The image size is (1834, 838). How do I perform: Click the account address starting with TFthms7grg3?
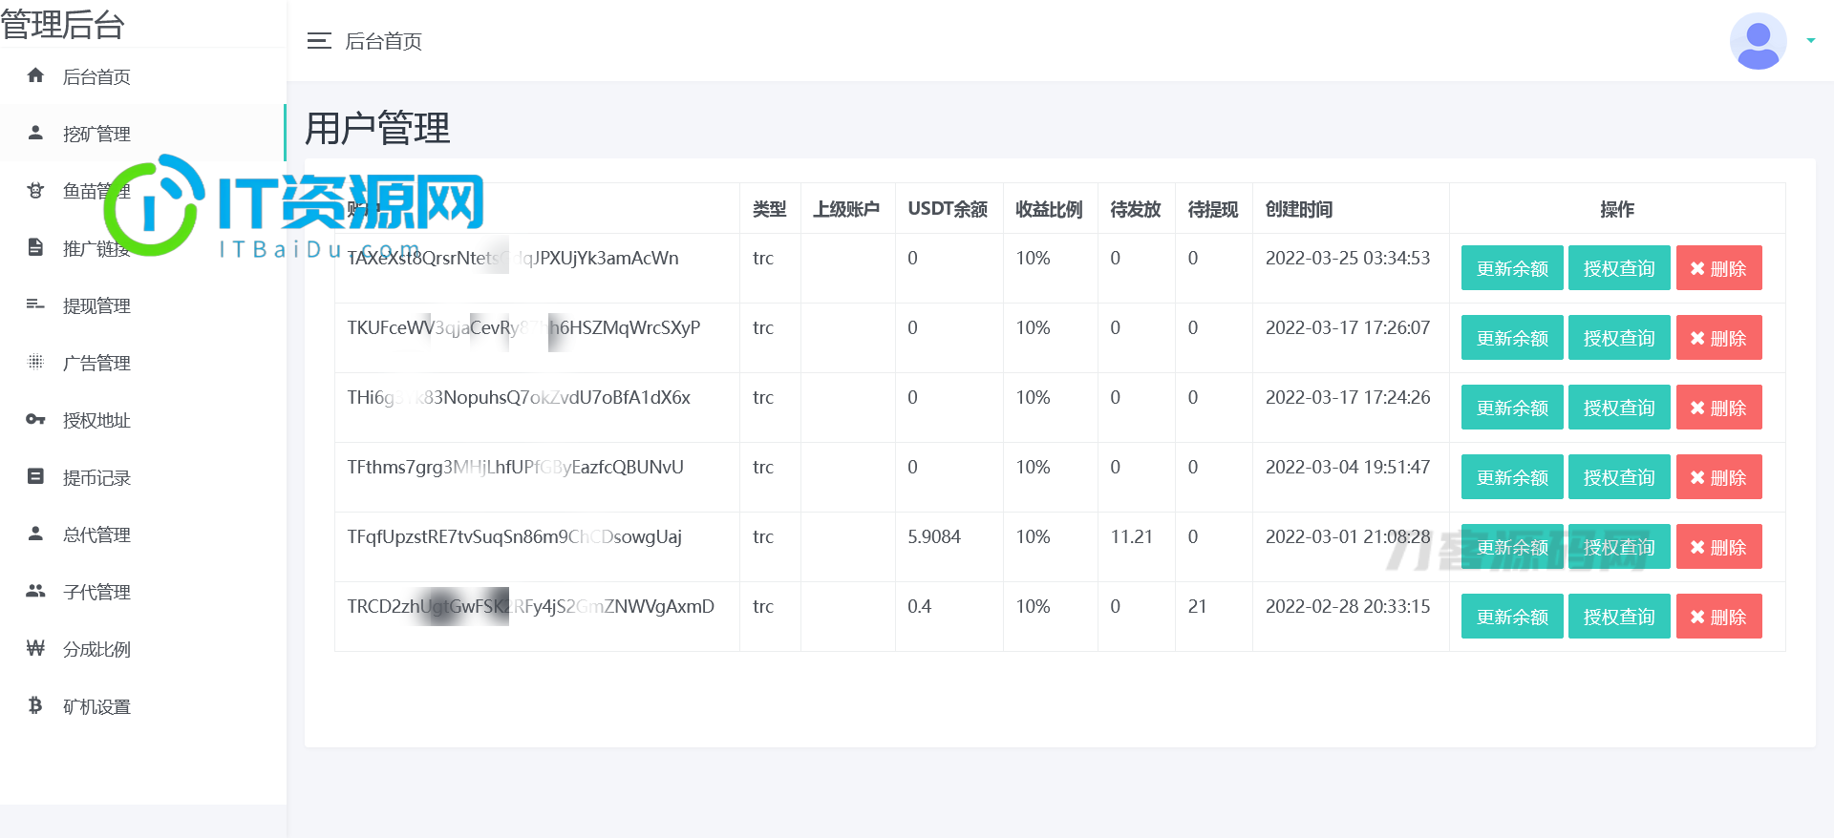[515, 467]
